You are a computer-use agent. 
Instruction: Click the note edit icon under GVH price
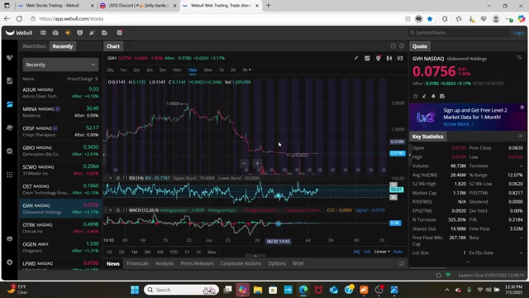coord(424,96)
